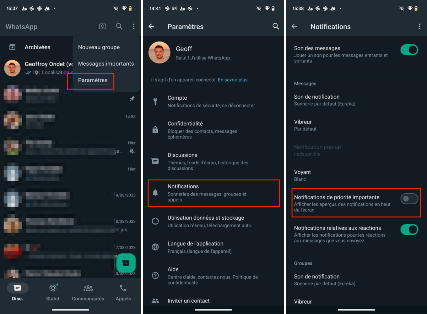The width and height of the screenshot is (427, 314).
Task: Tap the green new chat floating button
Action: (126, 263)
